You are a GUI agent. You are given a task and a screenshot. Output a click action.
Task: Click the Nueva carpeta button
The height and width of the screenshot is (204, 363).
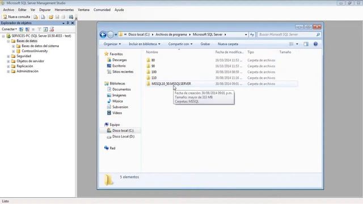tap(228, 44)
